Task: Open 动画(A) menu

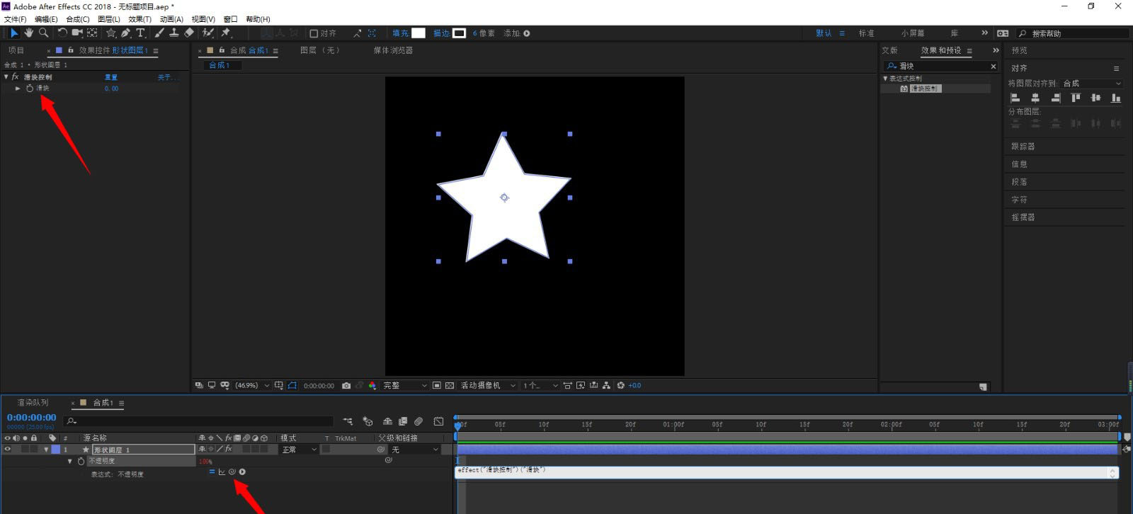Action: pyautogui.click(x=171, y=19)
